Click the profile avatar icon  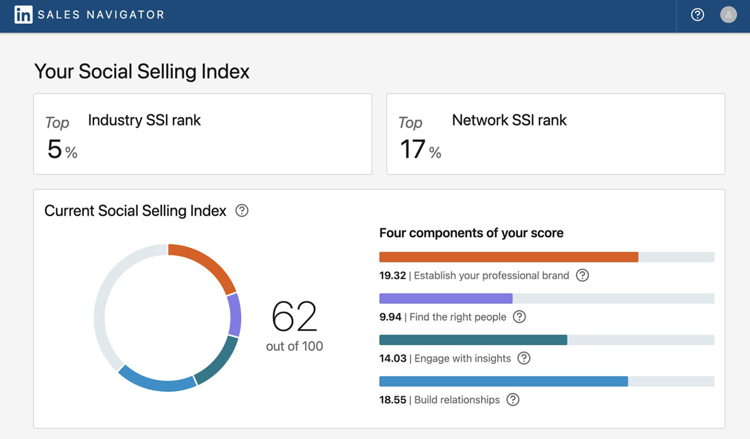pos(729,15)
